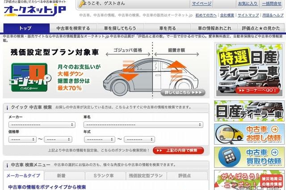
Task: Switch to 残価設定型プラン tab
Action: [146, 176]
